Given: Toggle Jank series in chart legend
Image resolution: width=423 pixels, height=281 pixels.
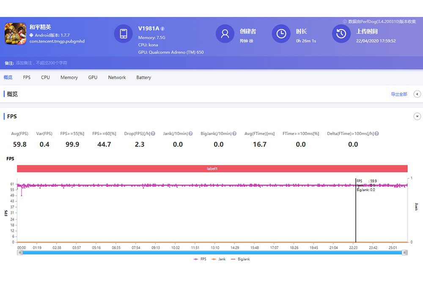Looking at the screenshot, I should pos(219,259).
